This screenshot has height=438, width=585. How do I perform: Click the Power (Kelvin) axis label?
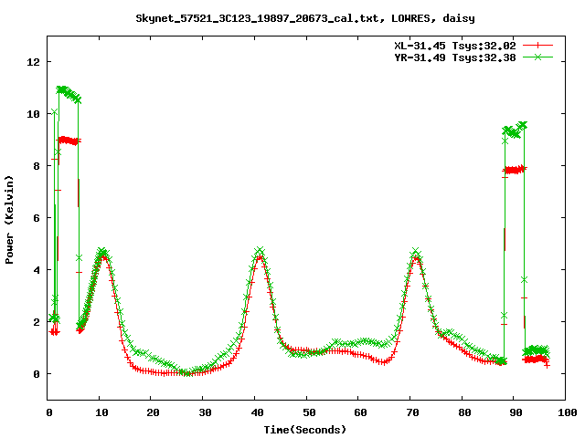[x=9, y=220]
